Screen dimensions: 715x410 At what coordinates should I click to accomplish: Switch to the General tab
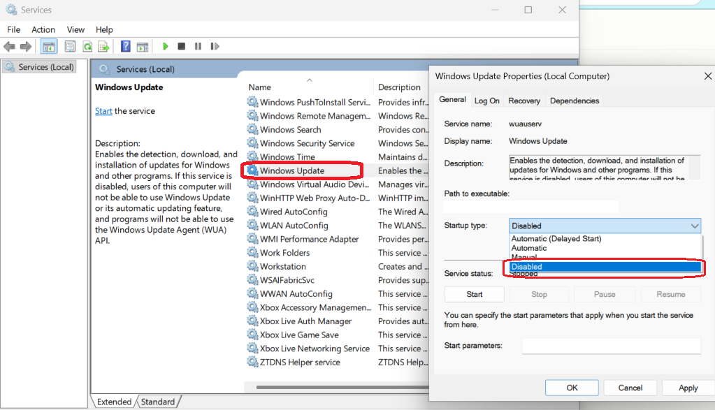pyautogui.click(x=452, y=100)
